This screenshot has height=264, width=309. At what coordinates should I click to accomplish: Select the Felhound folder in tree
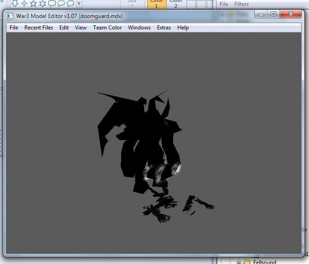(x=264, y=262)
